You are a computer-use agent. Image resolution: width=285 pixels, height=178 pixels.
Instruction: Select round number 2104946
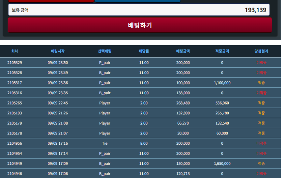point(15,174)
